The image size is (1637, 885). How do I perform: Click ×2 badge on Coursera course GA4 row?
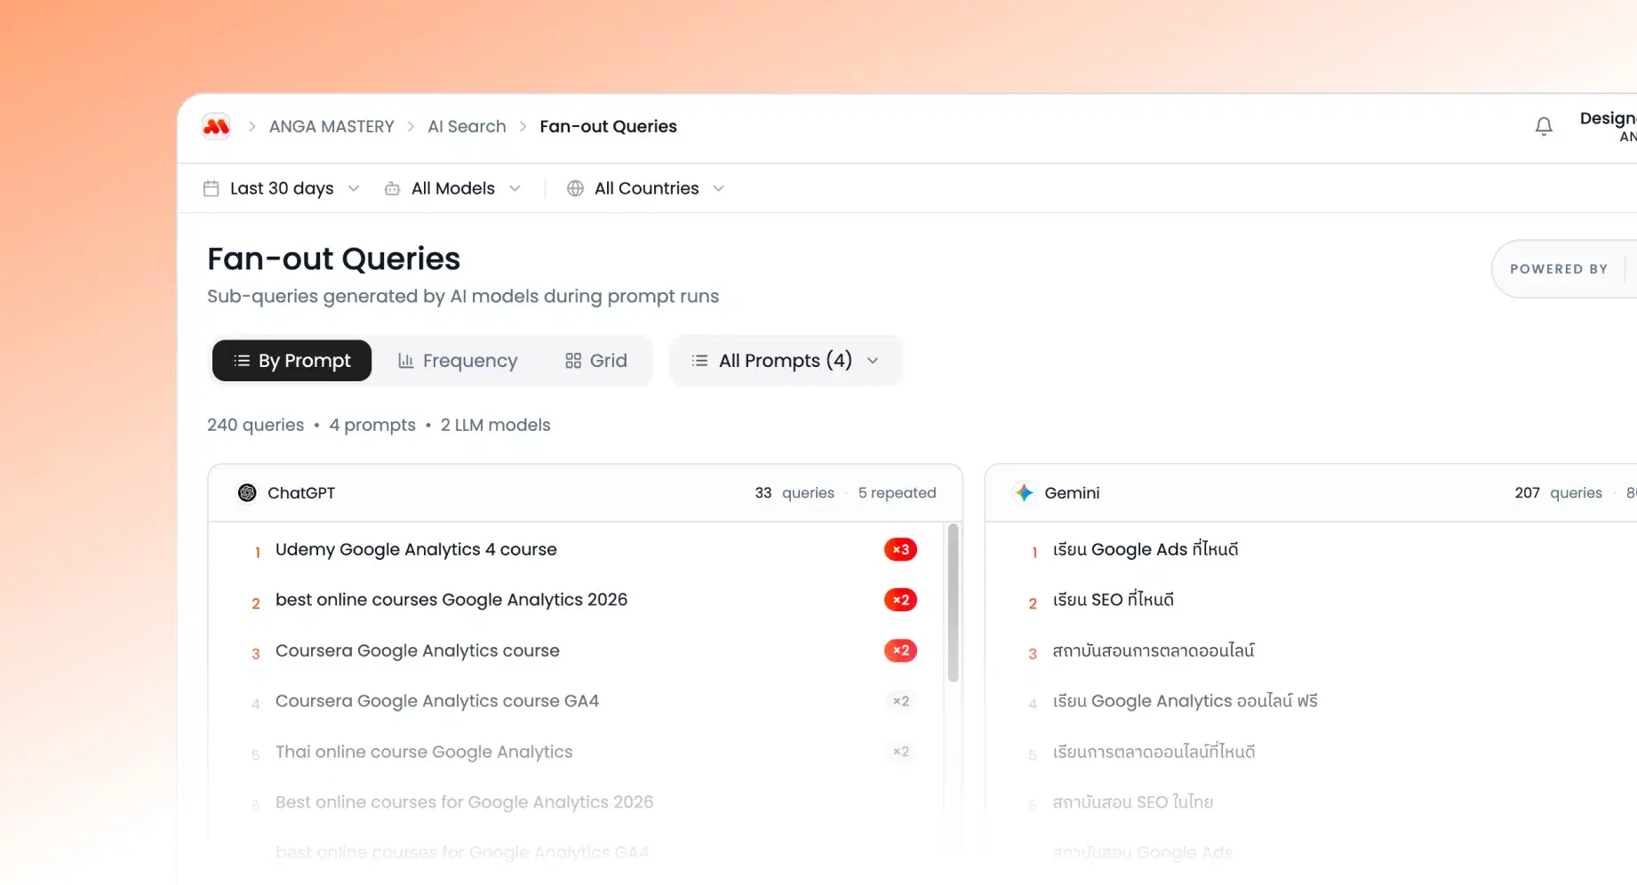901,701
